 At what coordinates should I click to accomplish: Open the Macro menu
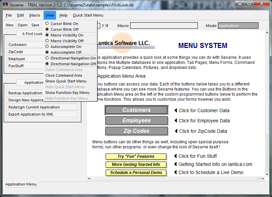(34, 15)
